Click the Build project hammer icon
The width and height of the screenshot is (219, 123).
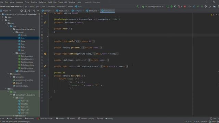(x=138, y=6)
